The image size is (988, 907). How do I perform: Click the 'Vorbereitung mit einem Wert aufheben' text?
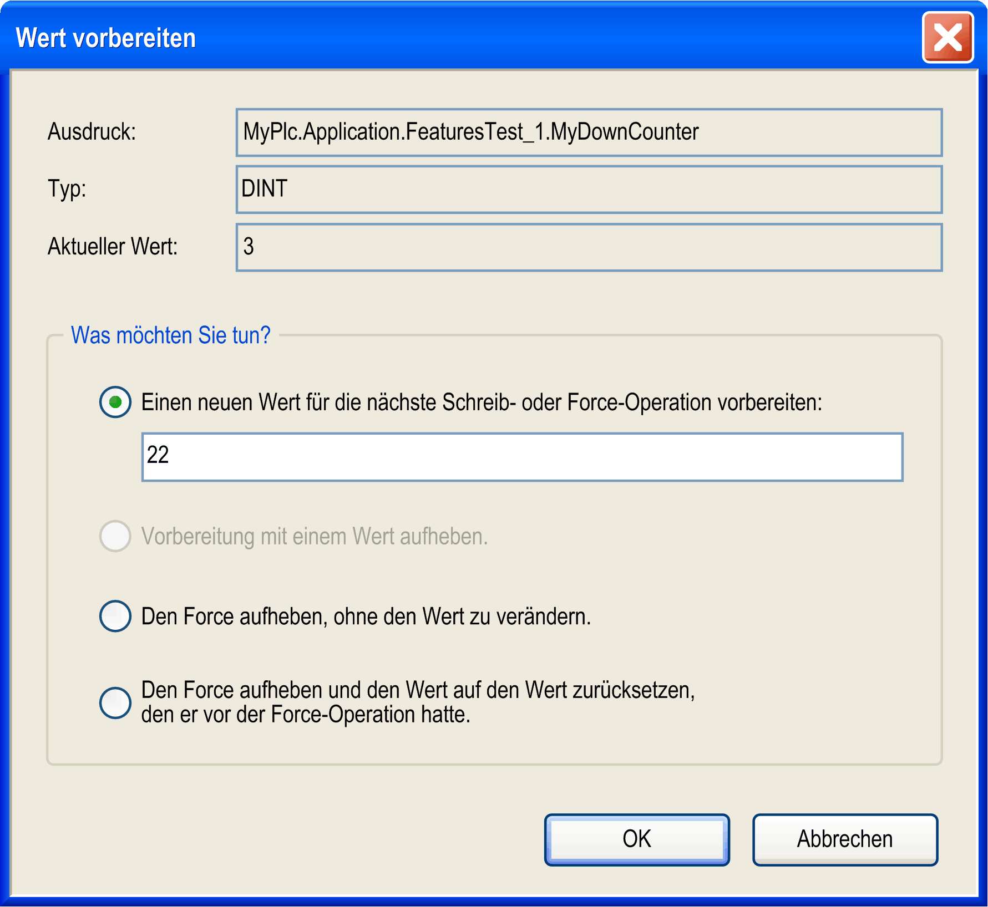point(314,537)
